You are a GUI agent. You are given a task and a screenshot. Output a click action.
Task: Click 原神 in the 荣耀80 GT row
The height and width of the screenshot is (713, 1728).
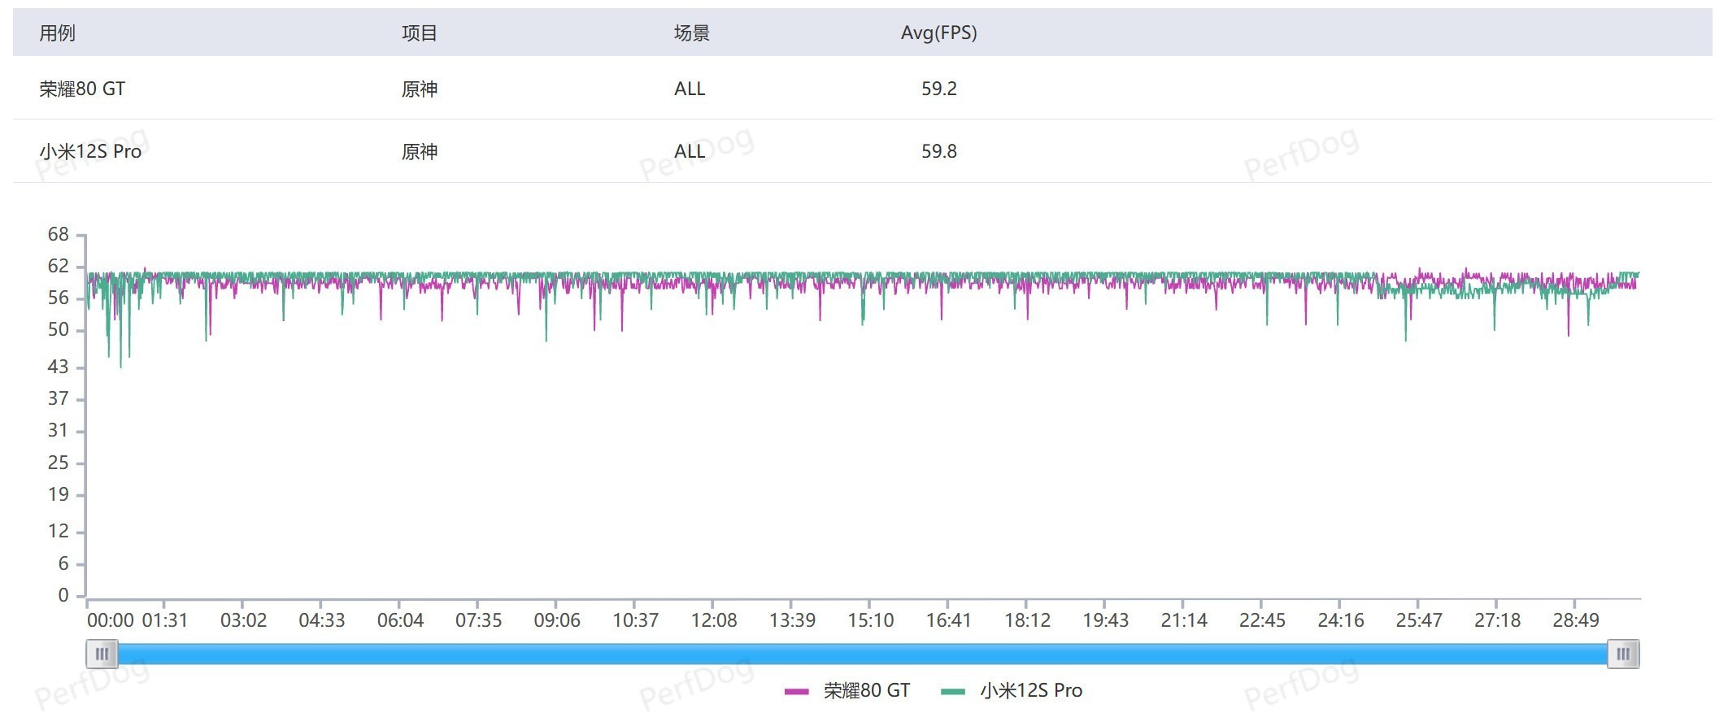(x=420, y=89)
